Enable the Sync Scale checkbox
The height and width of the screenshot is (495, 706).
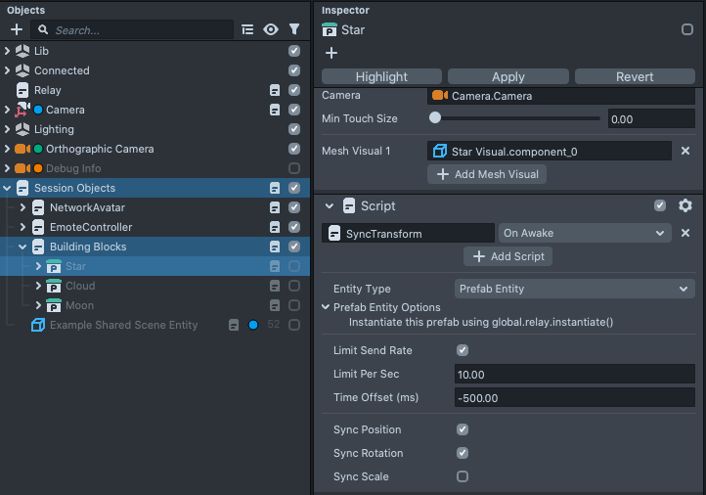pyautogui.click(x=463, y=476)
